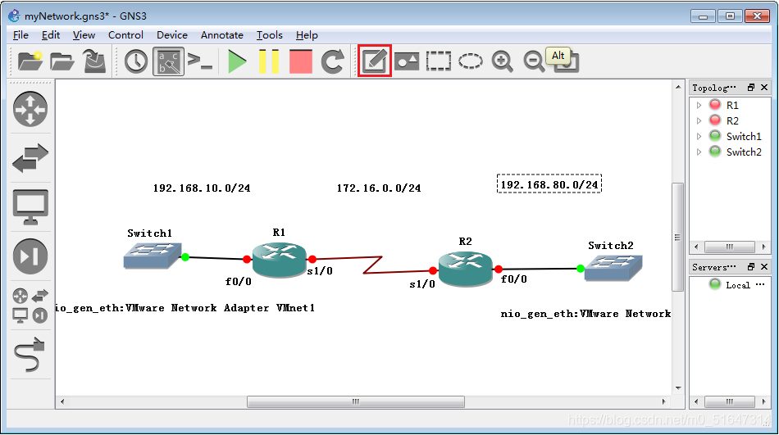Select router R2 on the canvas

465,268
